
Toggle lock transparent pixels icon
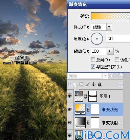pyautogui.click(x=81, y=84)
